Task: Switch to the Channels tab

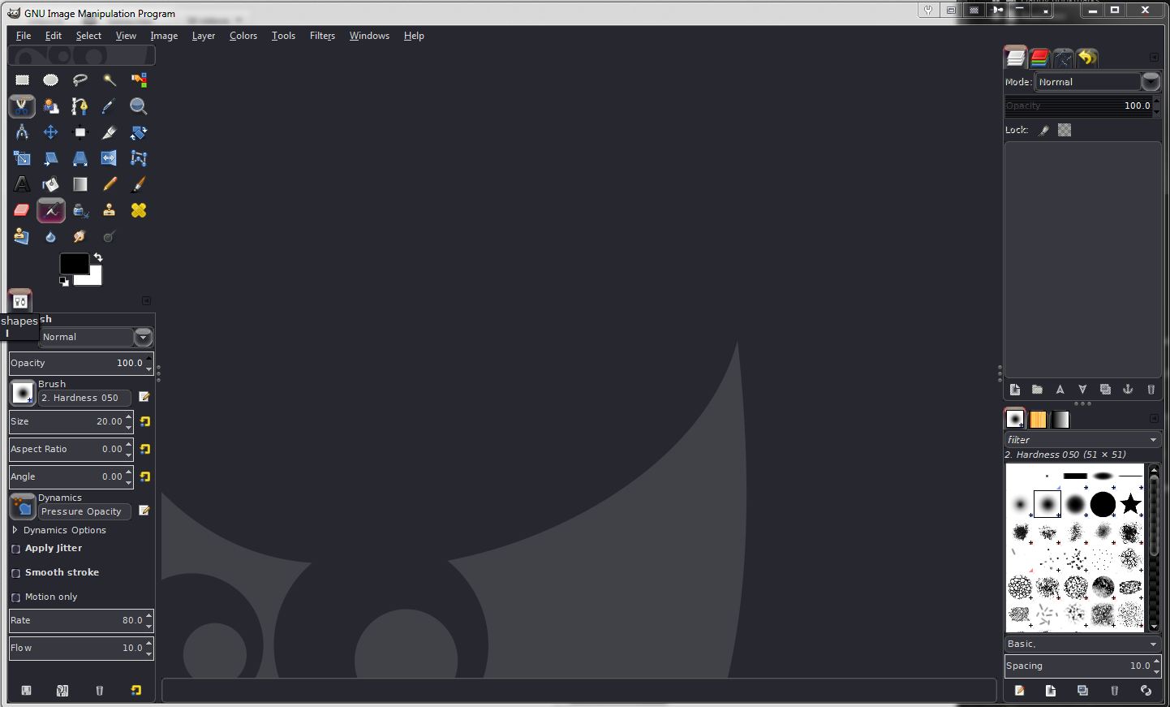Action: pyautogui.click(x=1039, y=58)
